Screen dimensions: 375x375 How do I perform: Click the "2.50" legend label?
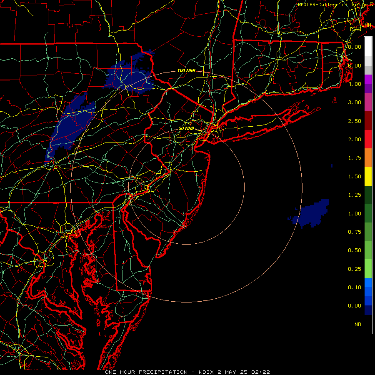tap(355, 121)
